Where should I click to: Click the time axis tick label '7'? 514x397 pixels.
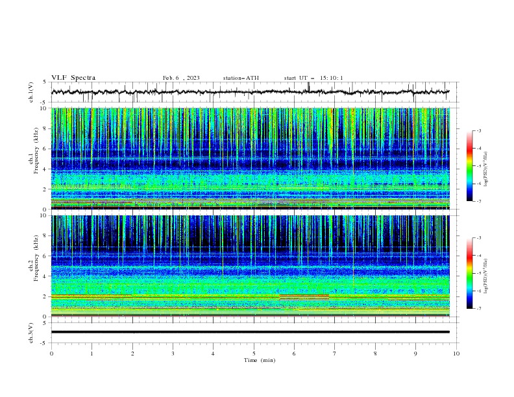pyautogui.click(x=335, y=354)
